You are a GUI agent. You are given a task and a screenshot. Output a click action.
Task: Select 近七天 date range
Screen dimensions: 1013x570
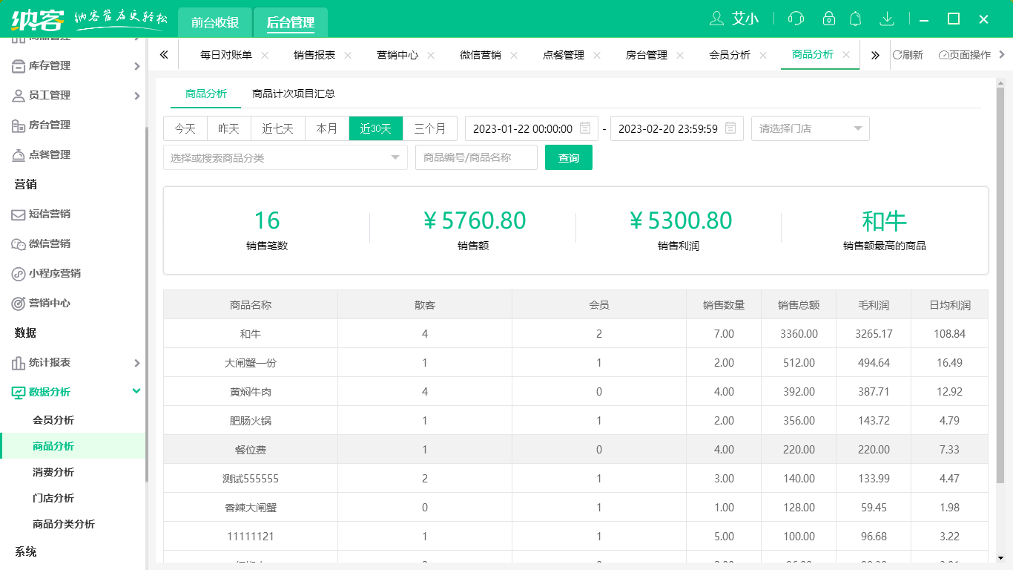278,128
